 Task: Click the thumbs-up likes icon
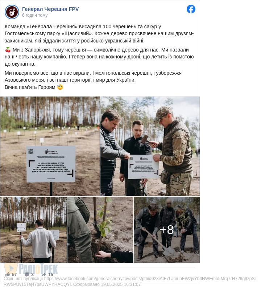(x=8, y=274)
